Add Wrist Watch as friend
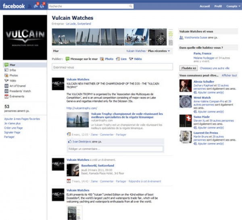 tap(209, 112)
